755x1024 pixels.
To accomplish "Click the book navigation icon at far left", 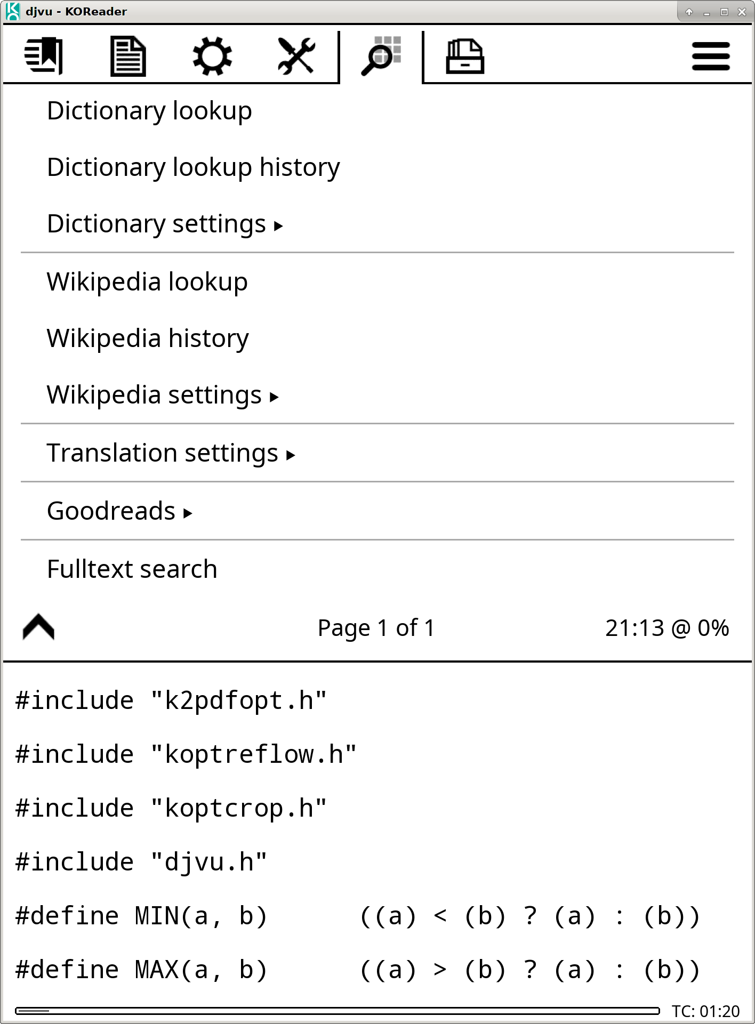I will point(44,55).
